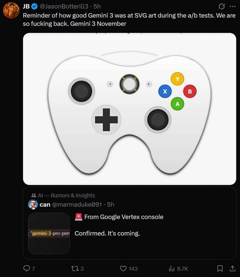Open the 5h timestamp of JB's post
This screenshot has width=240, height=277.
(x=97, y=6)
